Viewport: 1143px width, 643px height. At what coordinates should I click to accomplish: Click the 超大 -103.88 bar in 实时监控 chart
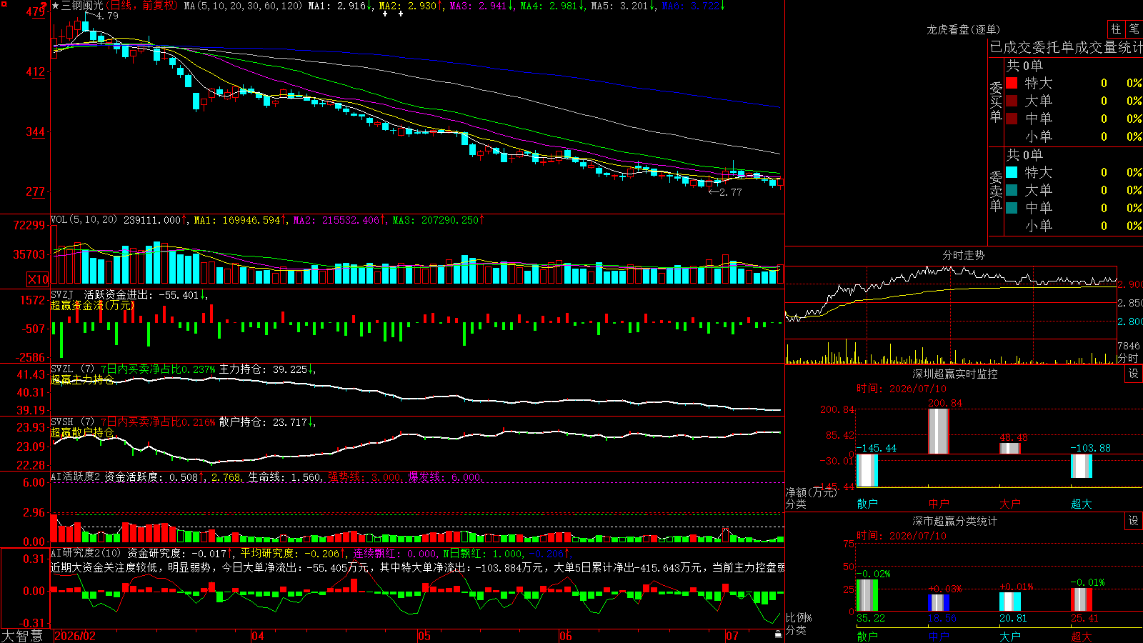pos(1082,466)
